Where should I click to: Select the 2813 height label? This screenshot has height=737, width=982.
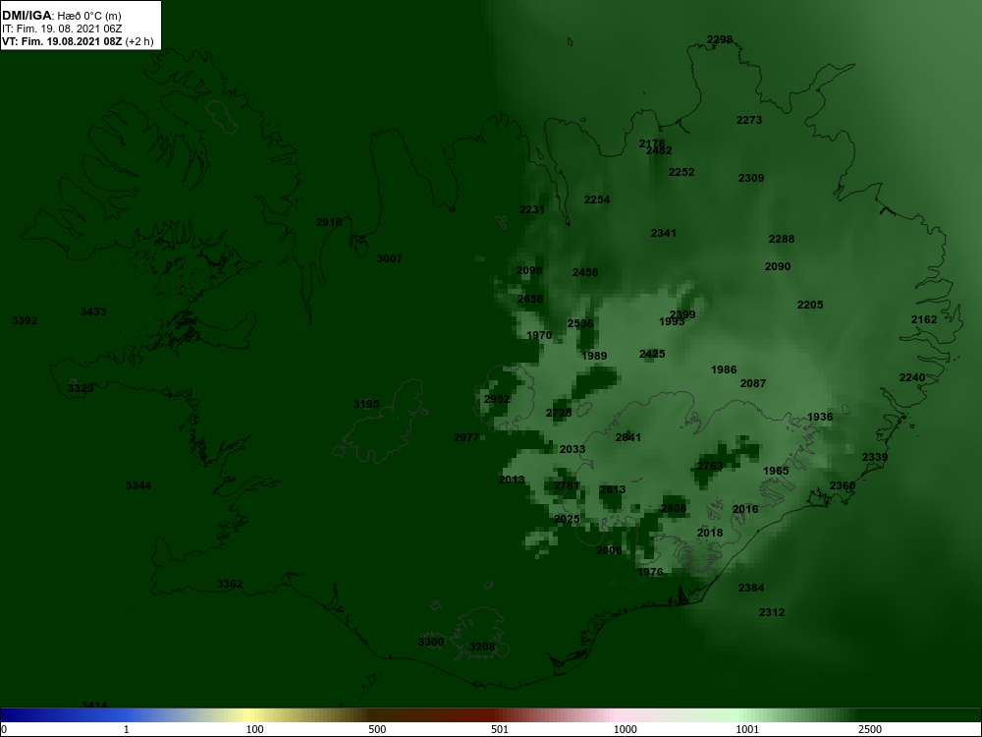pos(613,489)
